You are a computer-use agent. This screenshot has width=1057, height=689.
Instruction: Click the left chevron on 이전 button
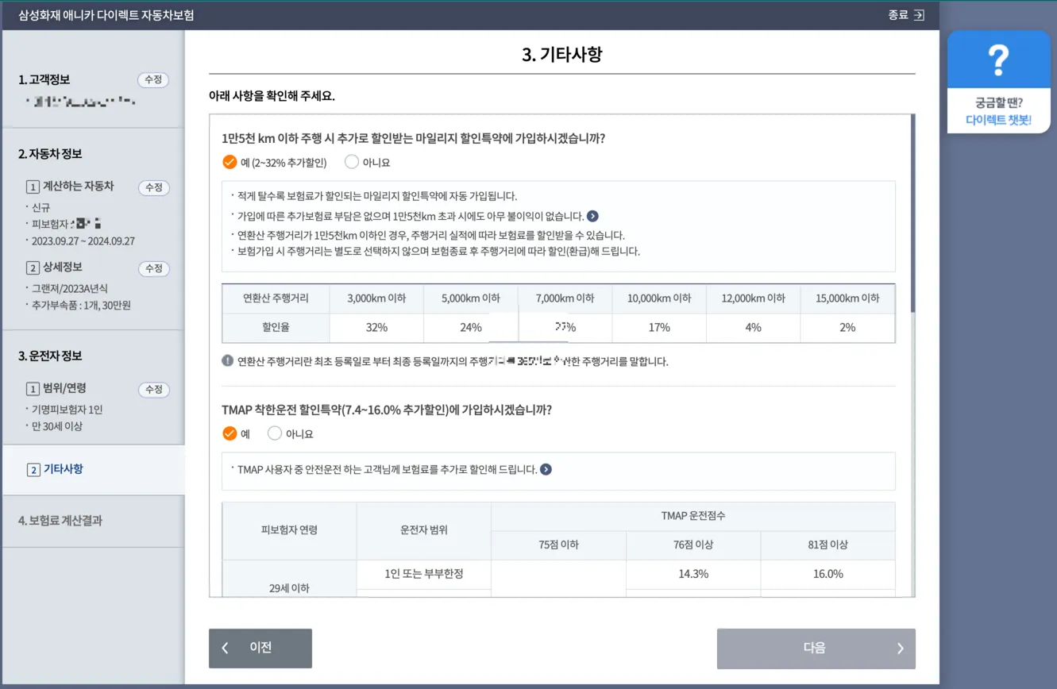225,648
